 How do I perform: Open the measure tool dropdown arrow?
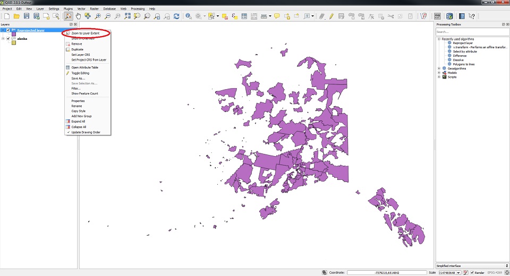[x=270, y=16]
